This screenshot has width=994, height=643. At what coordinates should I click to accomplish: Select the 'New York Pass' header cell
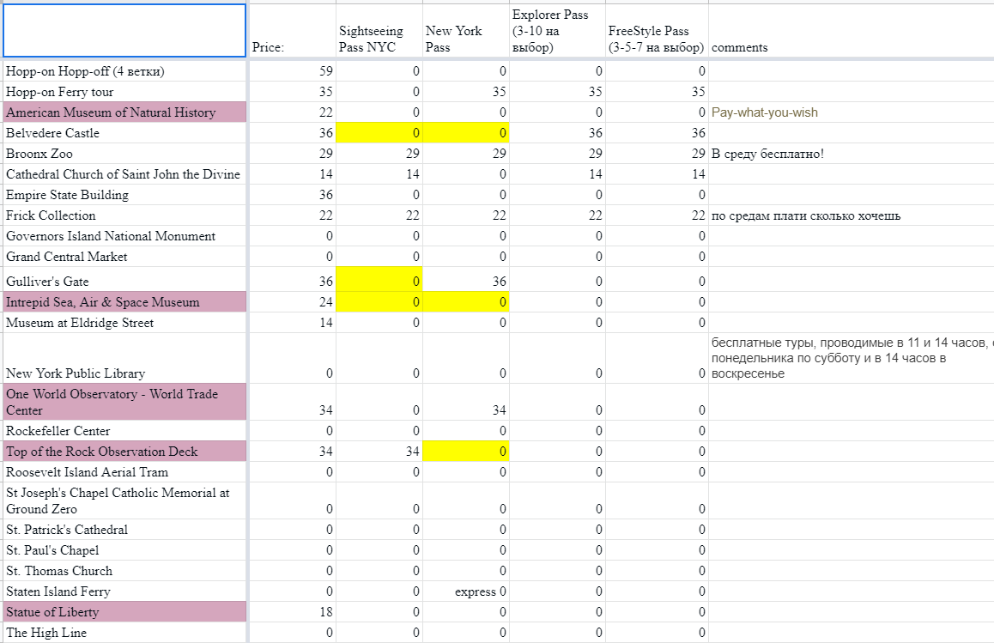click(466, 30)
